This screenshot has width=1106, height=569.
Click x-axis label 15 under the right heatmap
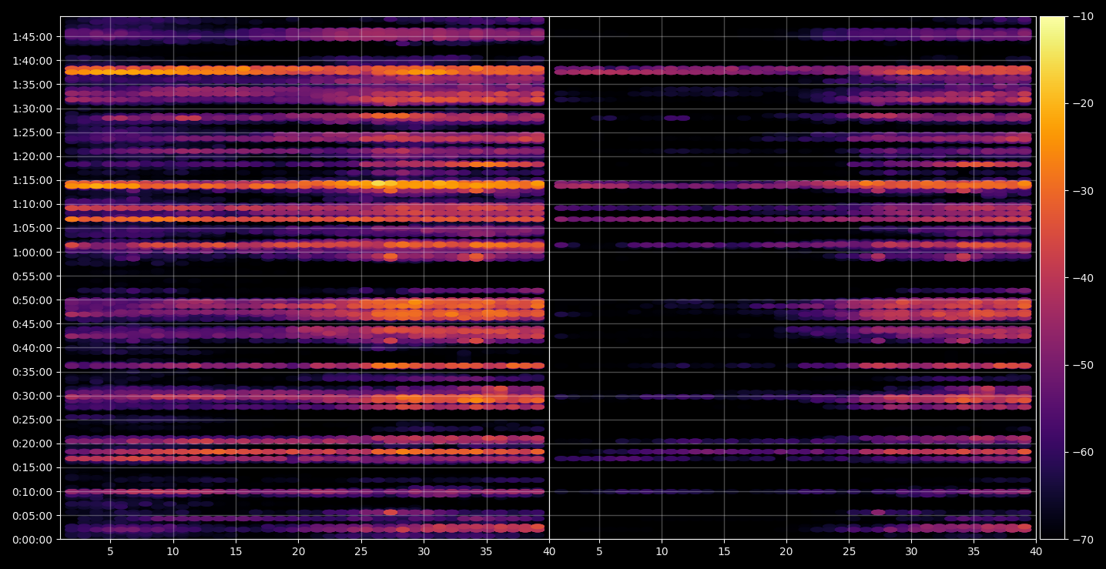tap(724, 551)
